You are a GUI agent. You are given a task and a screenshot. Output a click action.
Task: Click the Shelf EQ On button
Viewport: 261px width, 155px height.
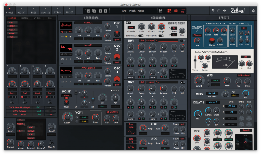(x=244, y=28)
